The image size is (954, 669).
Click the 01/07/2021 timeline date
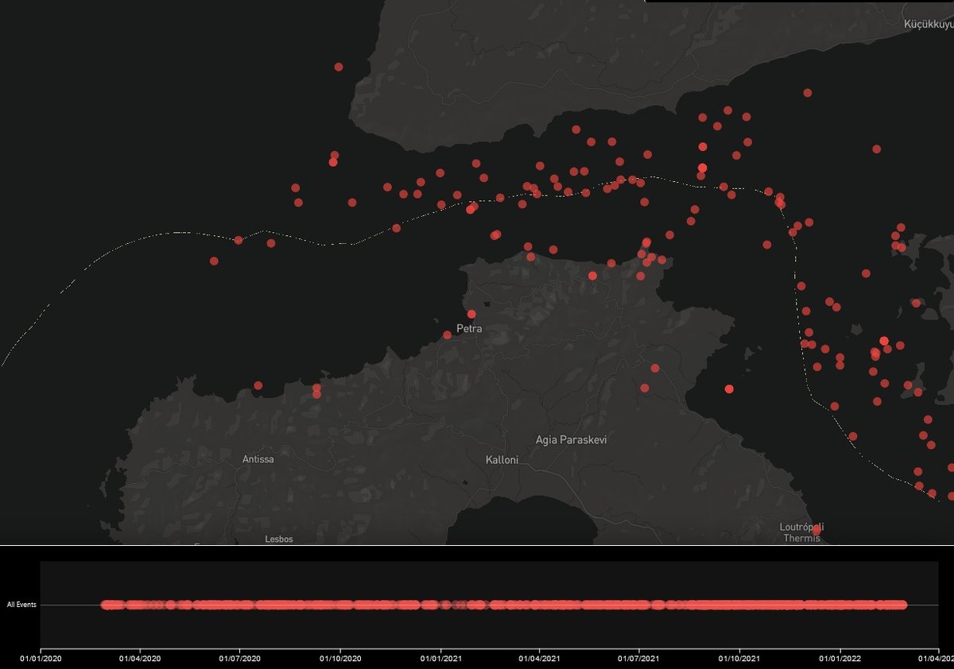[x=640, y=659]
